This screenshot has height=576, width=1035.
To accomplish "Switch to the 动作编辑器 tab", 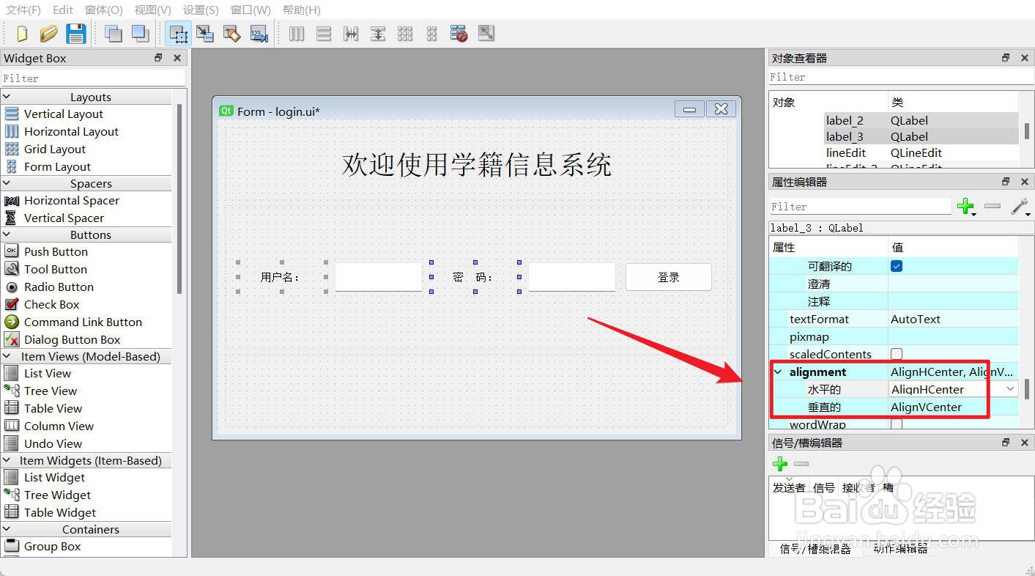I will point(899,547).
